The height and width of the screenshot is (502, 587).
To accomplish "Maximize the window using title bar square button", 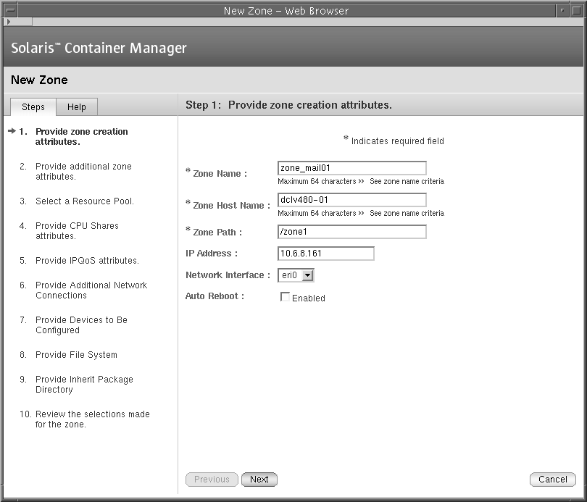I will point(577,10).
